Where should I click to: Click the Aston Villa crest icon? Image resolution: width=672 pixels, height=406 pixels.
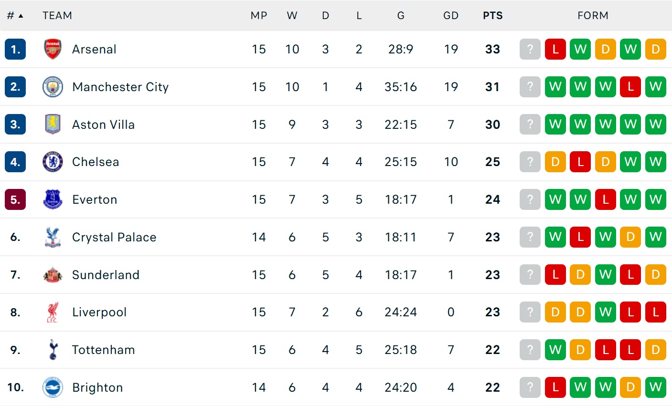(53, 124)
